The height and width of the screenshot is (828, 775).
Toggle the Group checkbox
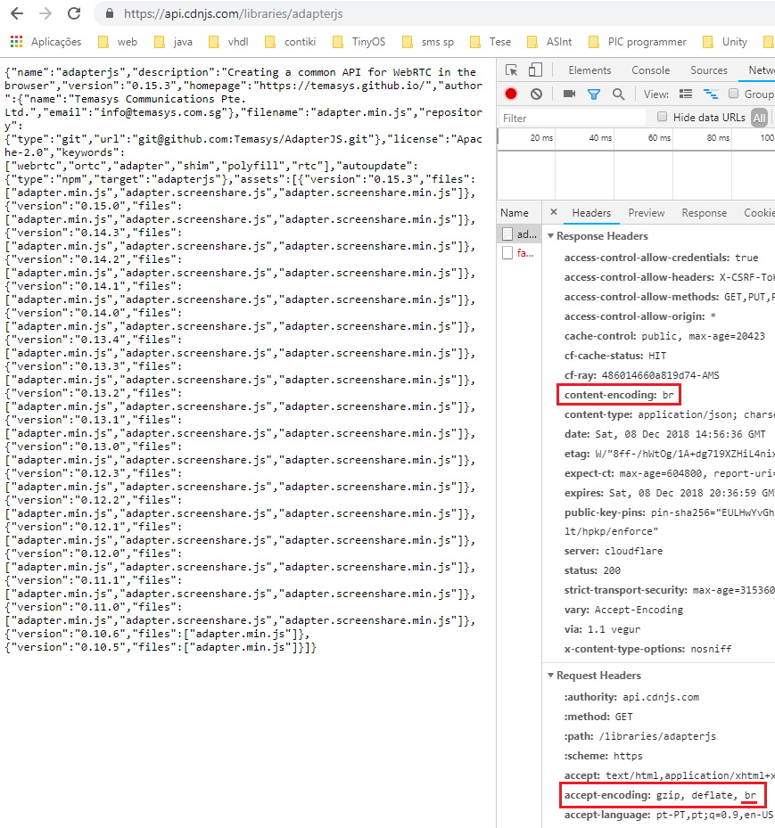pos(733,93)
